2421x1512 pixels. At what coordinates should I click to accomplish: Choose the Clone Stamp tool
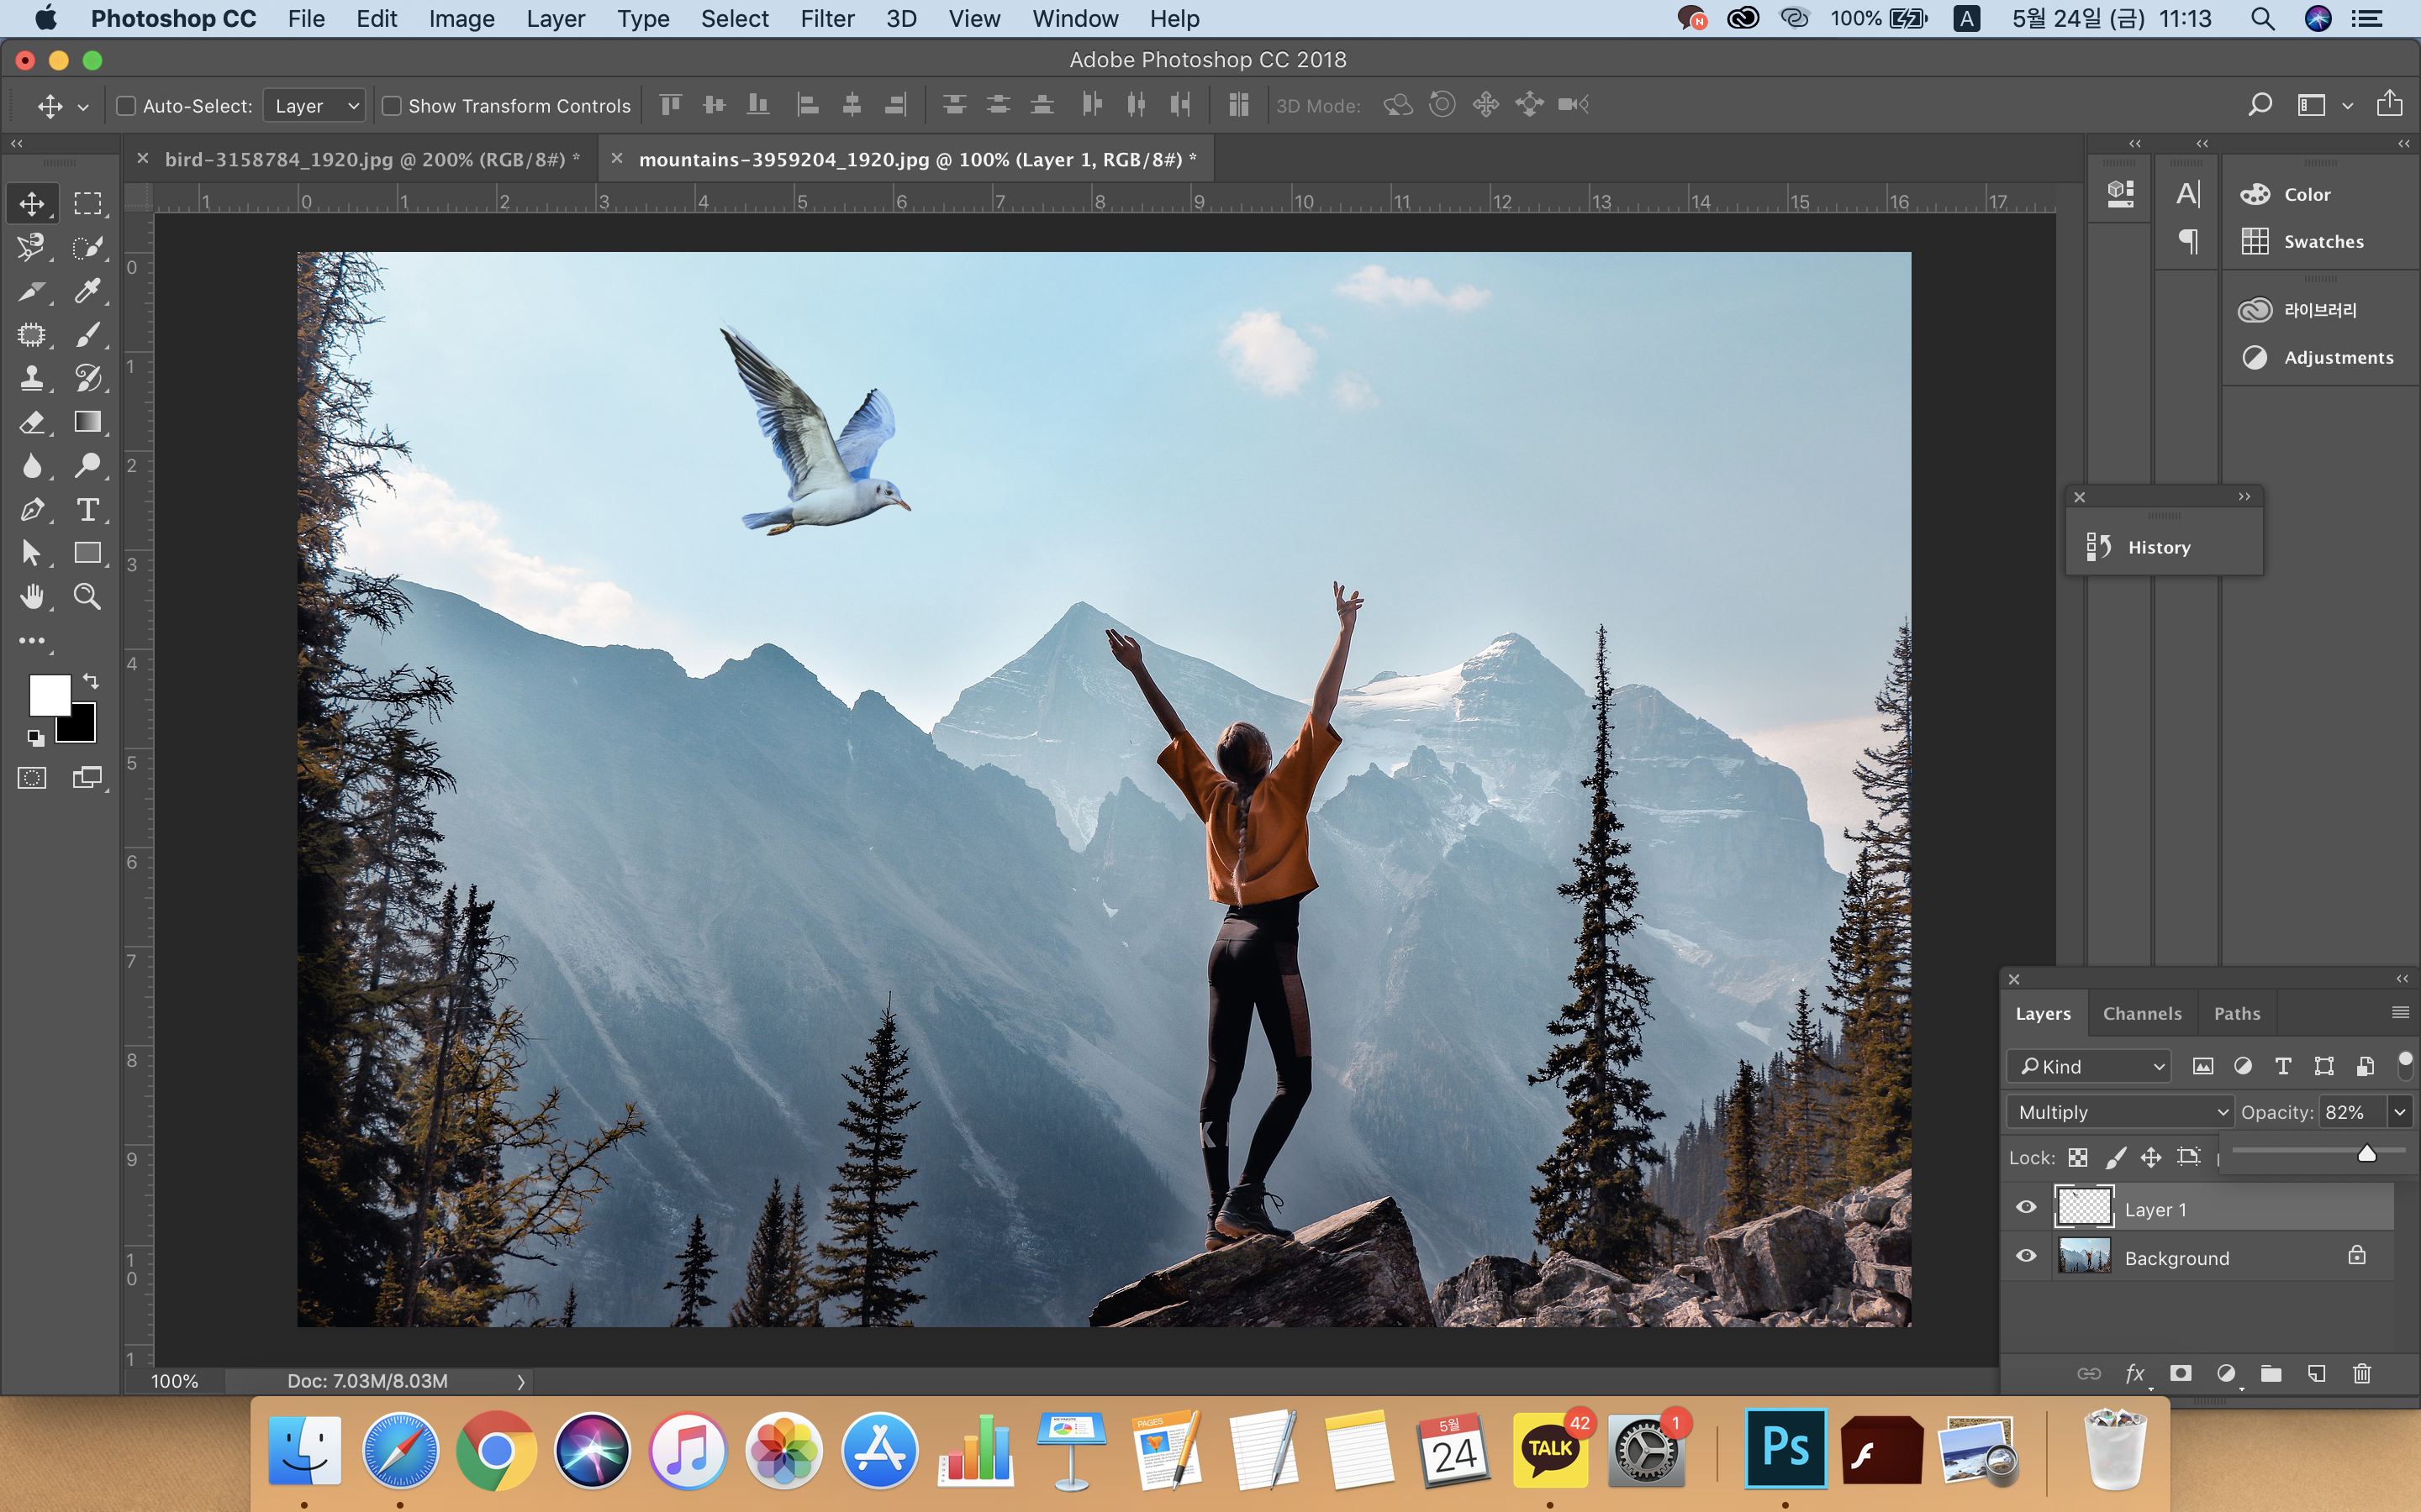point(32,378)
